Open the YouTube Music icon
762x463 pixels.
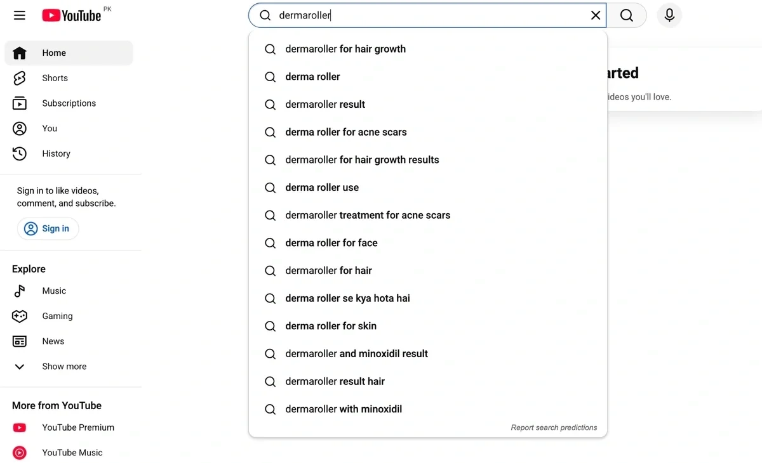click(x=19, y=452)
